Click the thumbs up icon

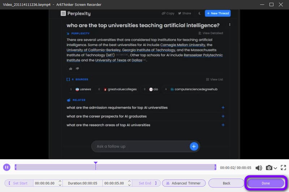pyautogui.click(x=70, y=69)
